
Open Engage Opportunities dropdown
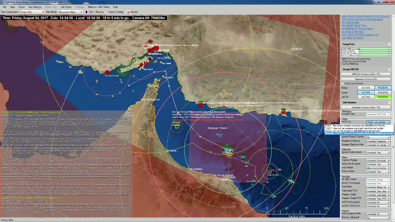tap(378, 145)
